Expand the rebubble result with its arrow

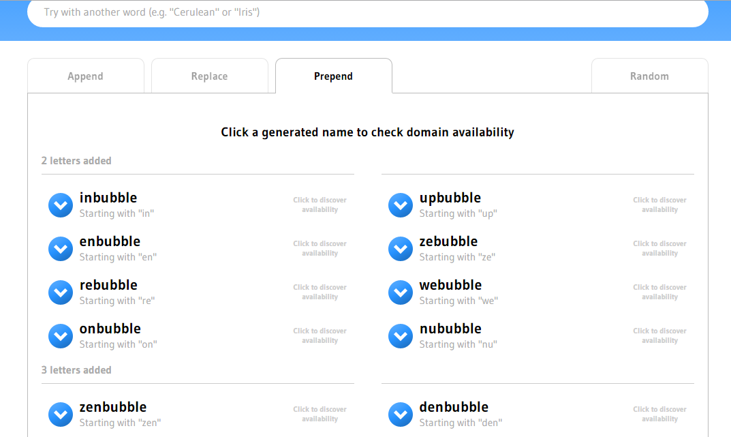pos(61,292)
